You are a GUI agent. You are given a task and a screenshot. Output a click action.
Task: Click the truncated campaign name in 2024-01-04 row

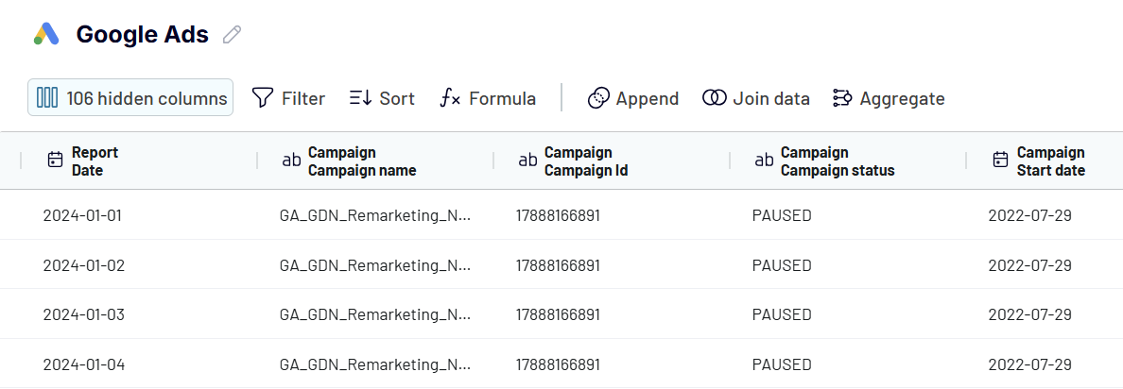(375, 364)
